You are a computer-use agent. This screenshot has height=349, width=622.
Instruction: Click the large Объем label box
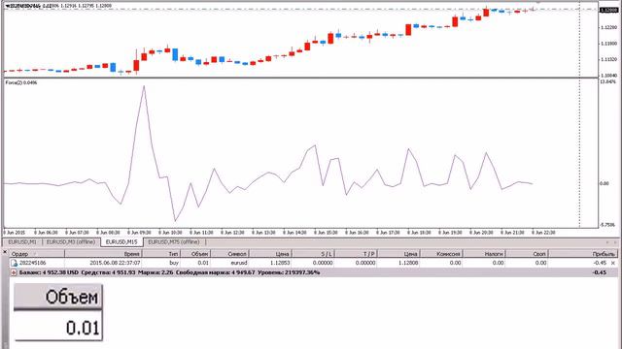tap(58, 297)
